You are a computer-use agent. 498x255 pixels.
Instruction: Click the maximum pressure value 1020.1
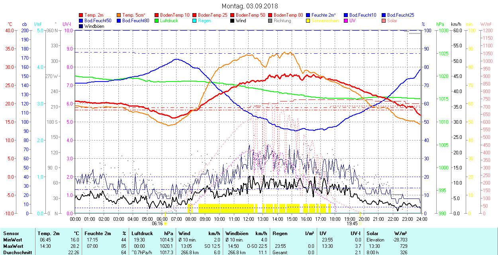click(x=167, y=246)
